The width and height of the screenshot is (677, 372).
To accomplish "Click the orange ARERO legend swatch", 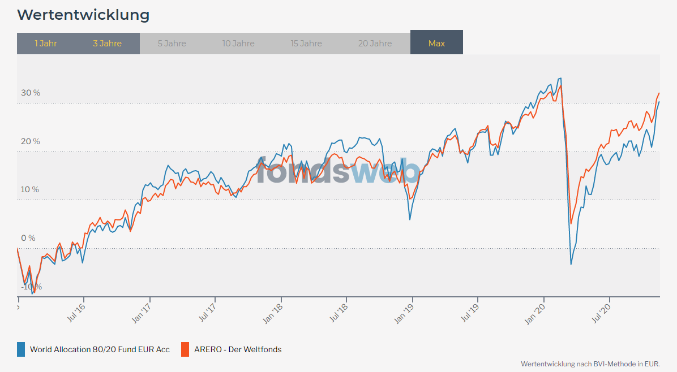I will pos(185,349).
